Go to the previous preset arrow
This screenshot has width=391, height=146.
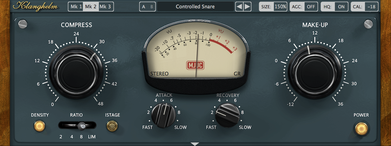point(239,7)
